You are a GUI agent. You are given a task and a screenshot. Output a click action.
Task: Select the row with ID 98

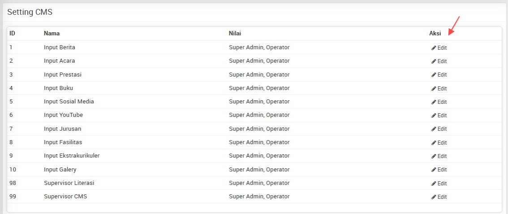click(254, 183)
